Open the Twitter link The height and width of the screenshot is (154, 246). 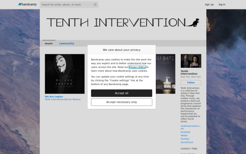tap(184, 136)
